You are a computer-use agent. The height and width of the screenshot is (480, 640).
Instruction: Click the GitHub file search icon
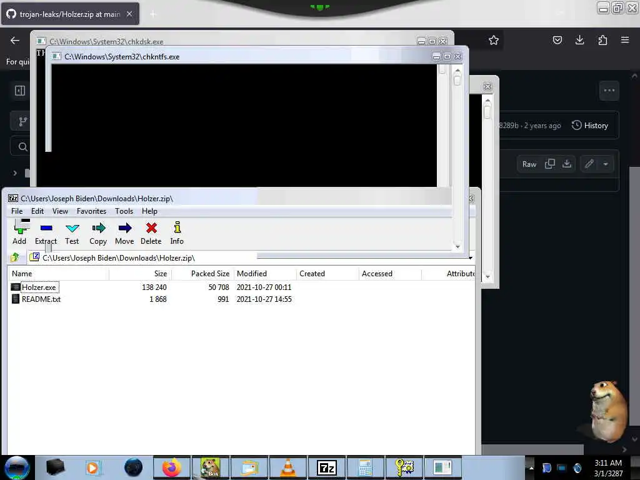[x=23, y=147]
